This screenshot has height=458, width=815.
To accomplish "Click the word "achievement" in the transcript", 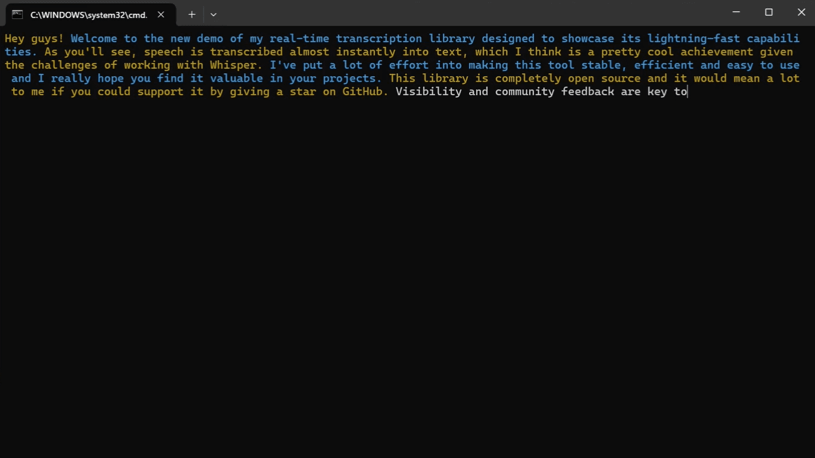I will coord(717,52).
